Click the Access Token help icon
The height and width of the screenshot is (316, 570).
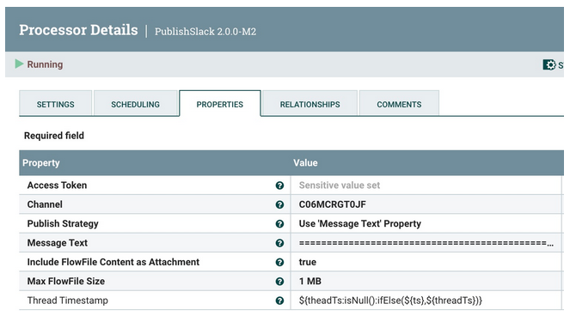279,185
